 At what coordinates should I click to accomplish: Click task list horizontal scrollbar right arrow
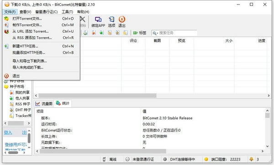(269, 95)
